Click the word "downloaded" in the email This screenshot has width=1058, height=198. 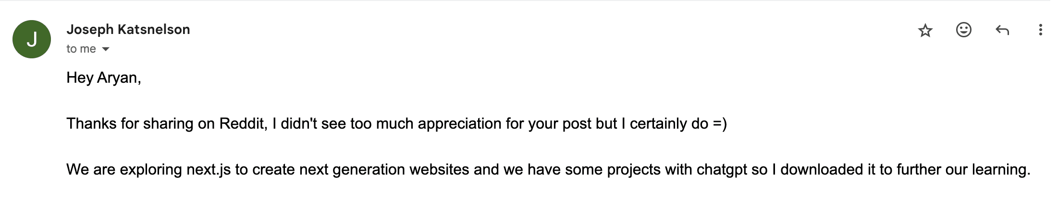(x=822, y=170)
